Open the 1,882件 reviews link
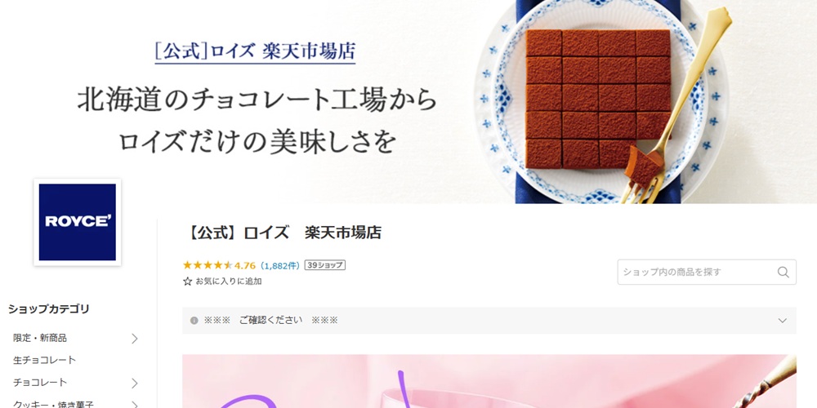Image resolution: width=817 pixels, height=408 pixels. 280,265
